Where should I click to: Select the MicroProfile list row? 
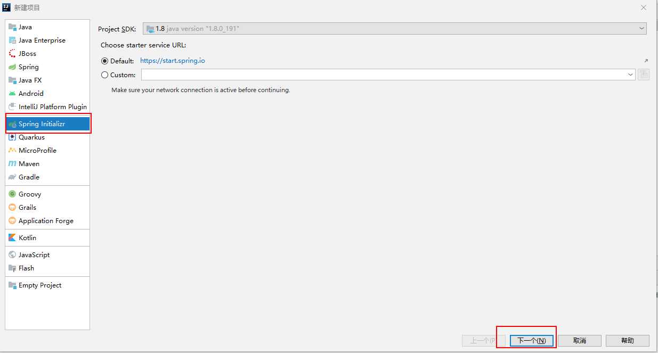[47, 151]
